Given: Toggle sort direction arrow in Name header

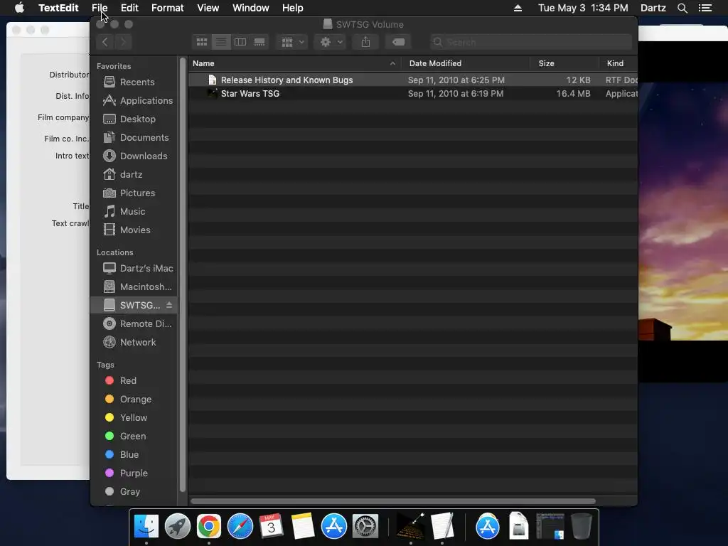Looking at the screenshot, I should (x=392, y=63).
